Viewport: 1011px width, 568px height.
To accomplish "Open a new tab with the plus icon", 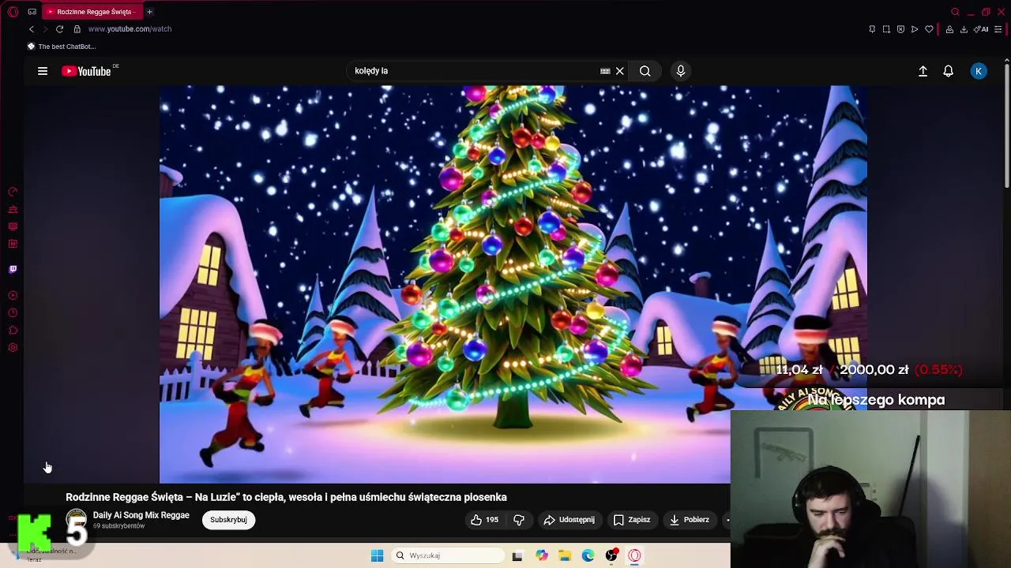I will pyautogui.click(x=149, y=12).
